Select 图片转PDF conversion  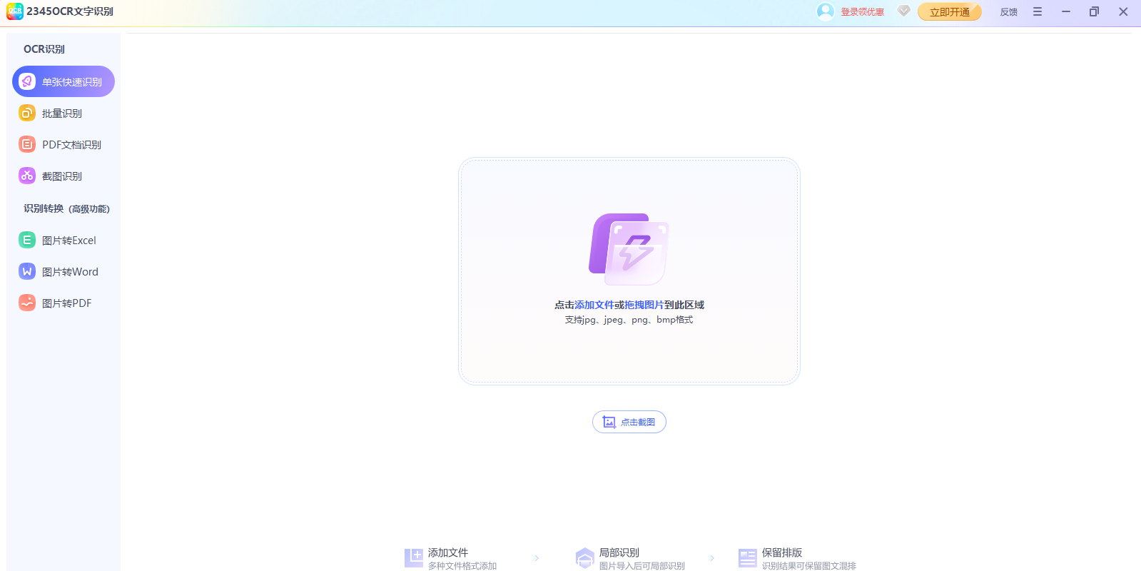coord(66,303)
